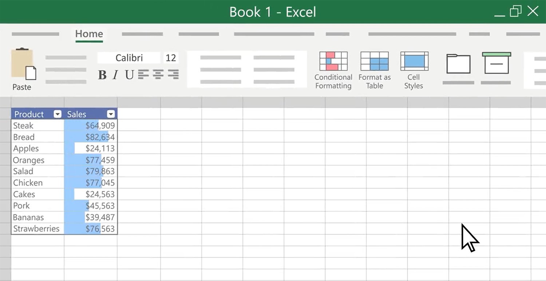
Task: Select the Cakes cell
Action: (38, 194)
